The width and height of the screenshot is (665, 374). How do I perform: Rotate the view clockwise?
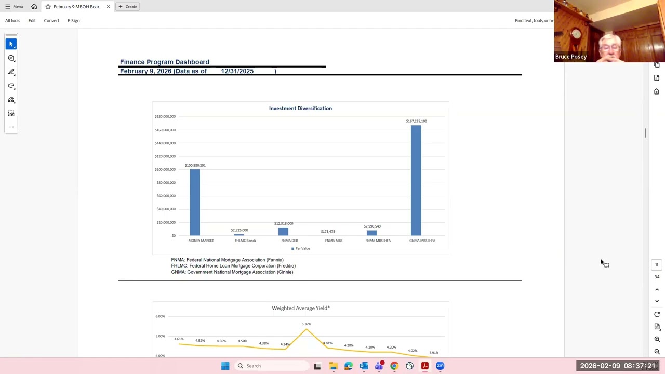click(x=657, y=314)
